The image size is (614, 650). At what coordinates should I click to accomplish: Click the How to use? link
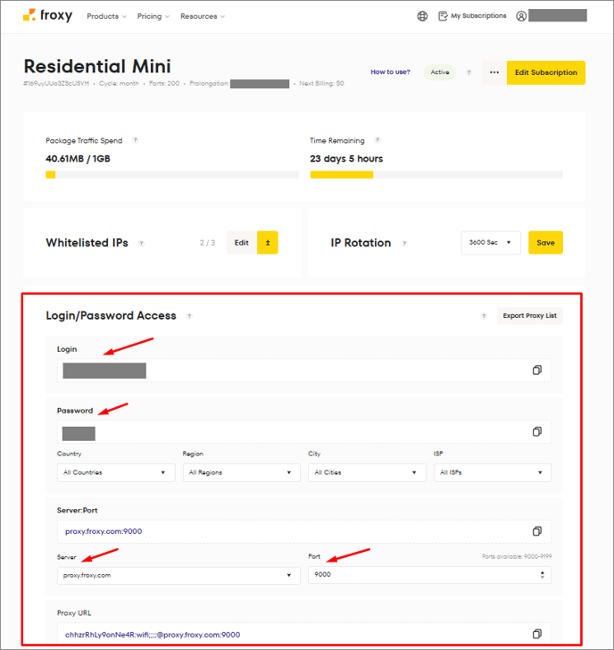tap(390, 72)
